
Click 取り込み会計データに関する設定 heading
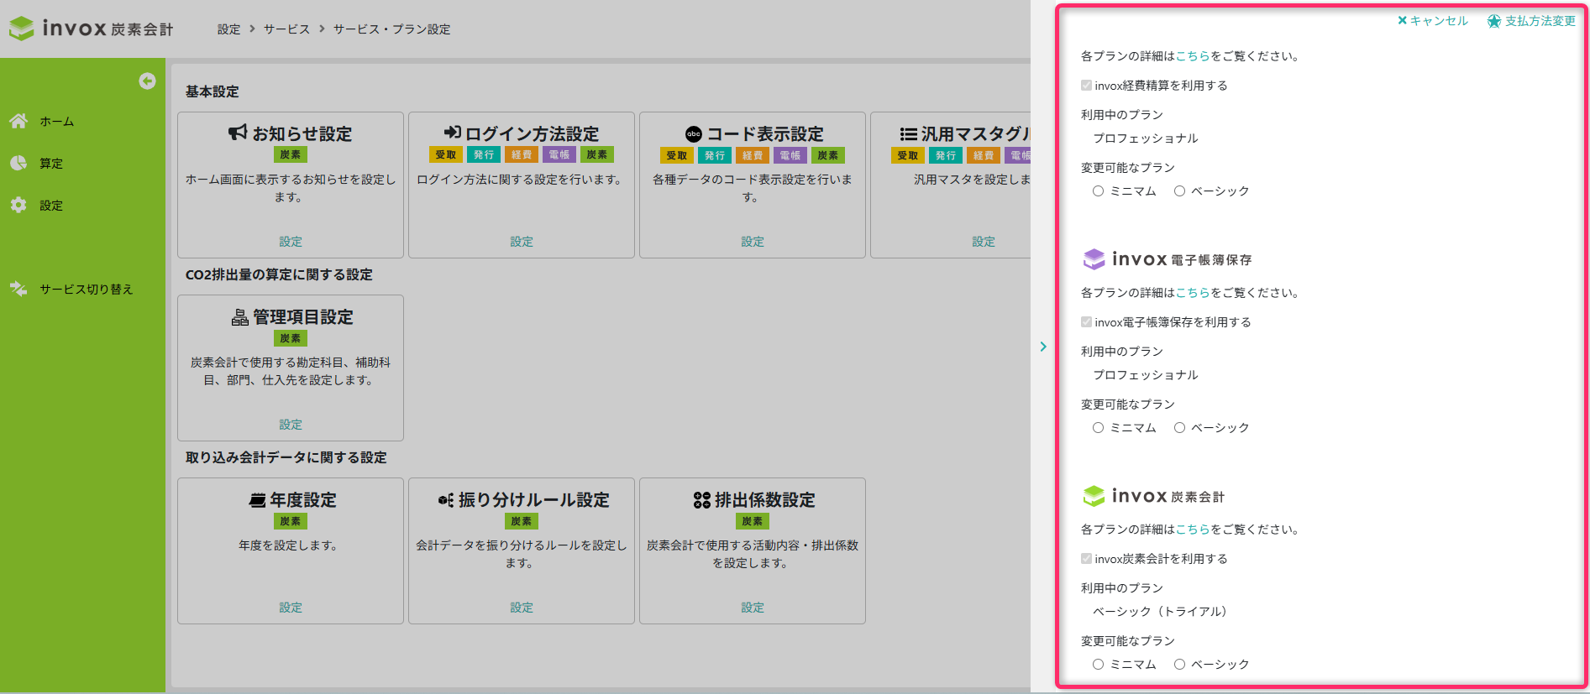[286, 457]
